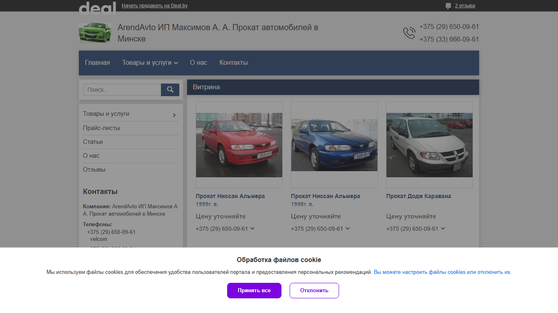Open Статьи in the sidebar
The height and width of the screenshot is (313, 558).
(x=93, y=142)
